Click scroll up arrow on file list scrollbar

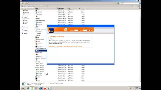coord(140,8)
